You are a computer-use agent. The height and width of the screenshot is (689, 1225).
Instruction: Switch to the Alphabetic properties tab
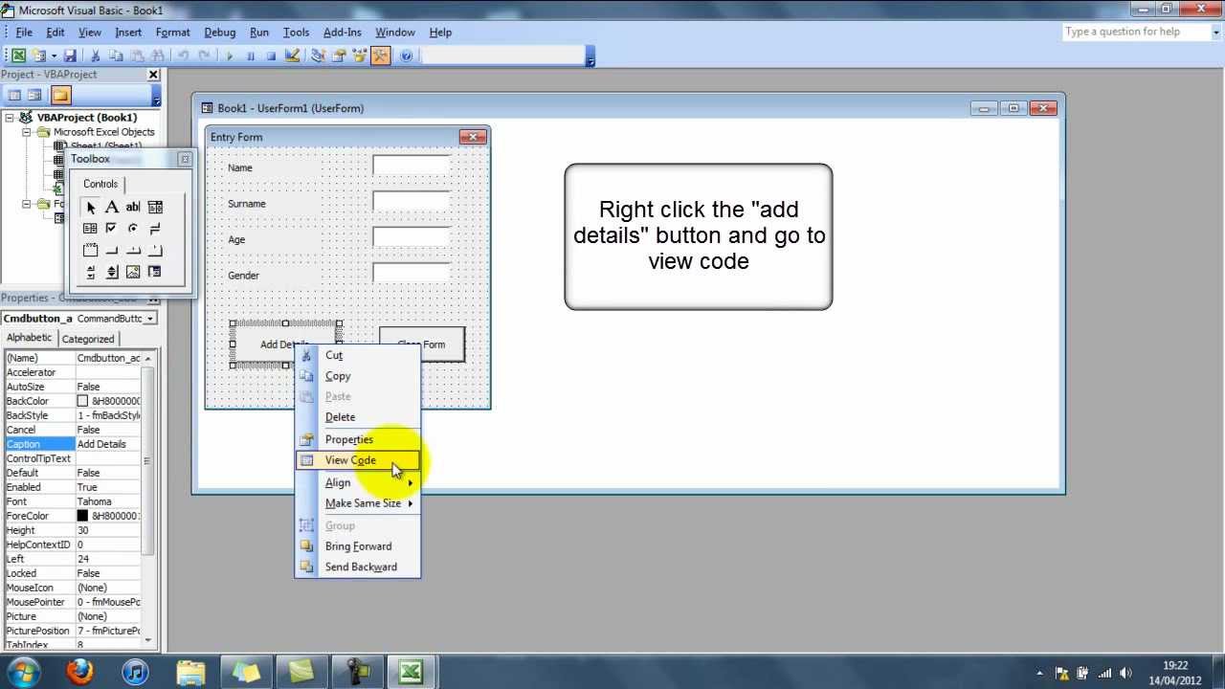[30, 338]
